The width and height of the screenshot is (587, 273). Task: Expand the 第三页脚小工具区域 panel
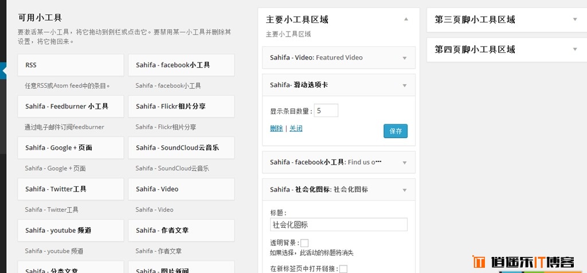pos(575,19)
